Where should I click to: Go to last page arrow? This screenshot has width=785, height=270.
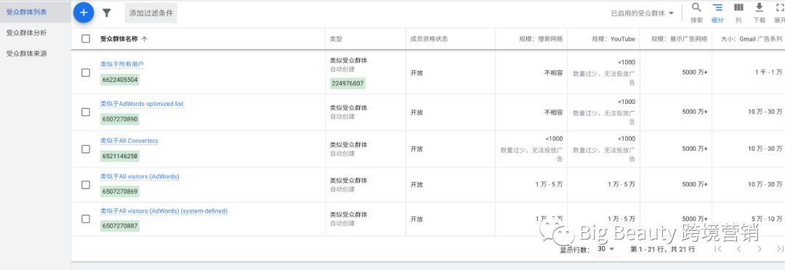click(779, 249)
